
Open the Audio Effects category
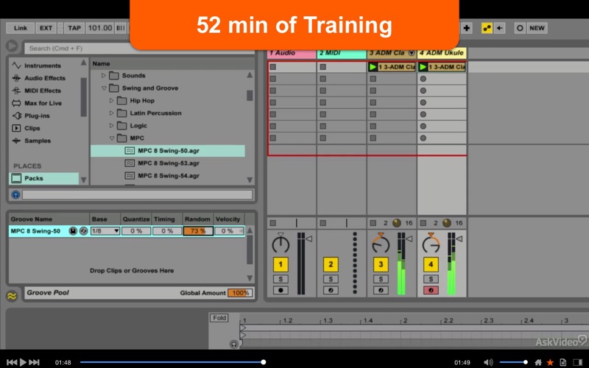coord(45,78)
